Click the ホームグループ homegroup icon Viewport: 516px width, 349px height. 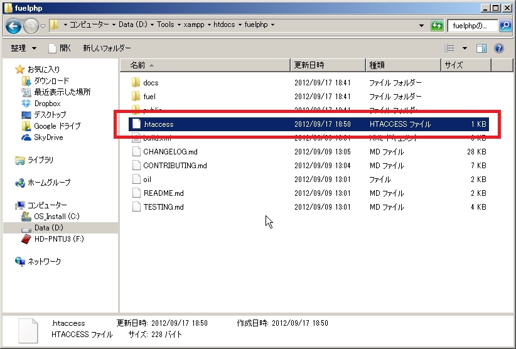19,183
